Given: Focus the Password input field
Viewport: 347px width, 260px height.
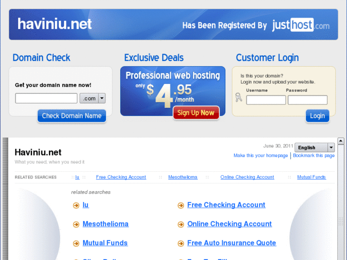Looking at the screenshot, I should point(307,100).
